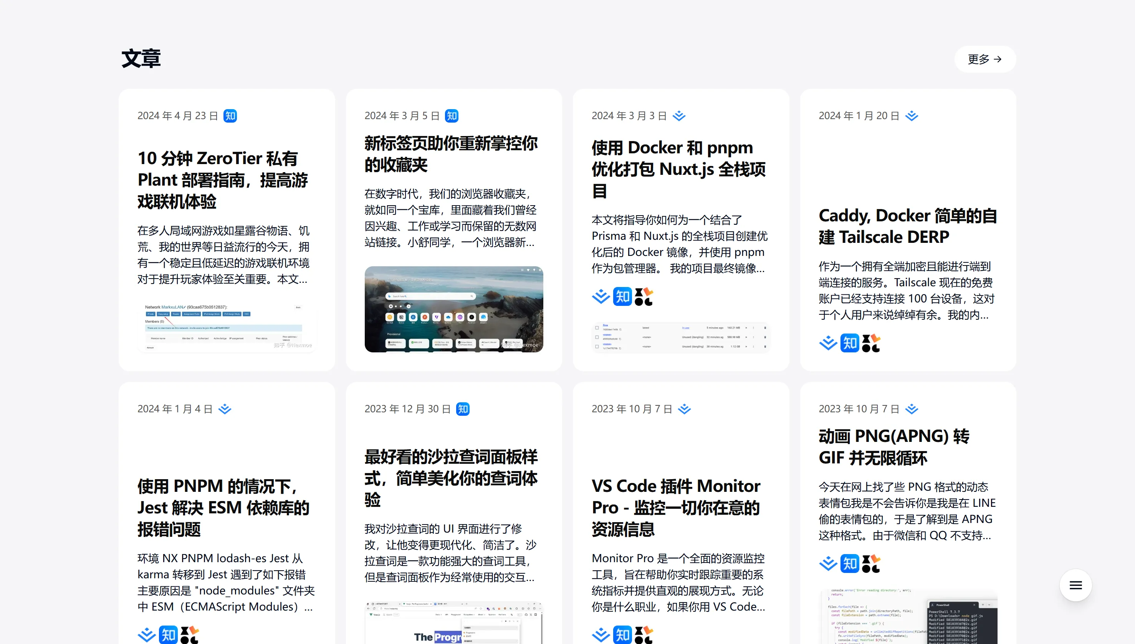Click the xLog icon under the Docker pnpm article
Viewport: 1135px width, 644px height.
coord(644,297)
